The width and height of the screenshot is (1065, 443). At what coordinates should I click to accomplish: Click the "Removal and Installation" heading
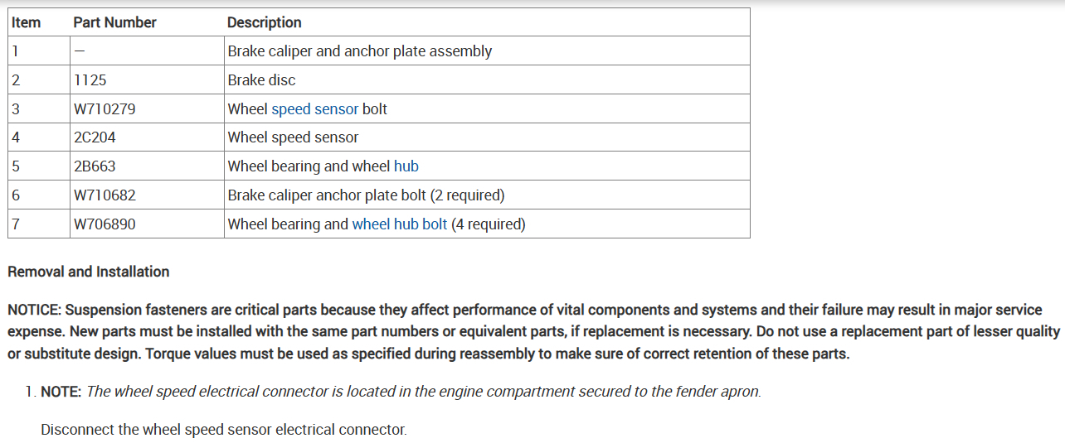pyautogui.click(x=88, y=272)
